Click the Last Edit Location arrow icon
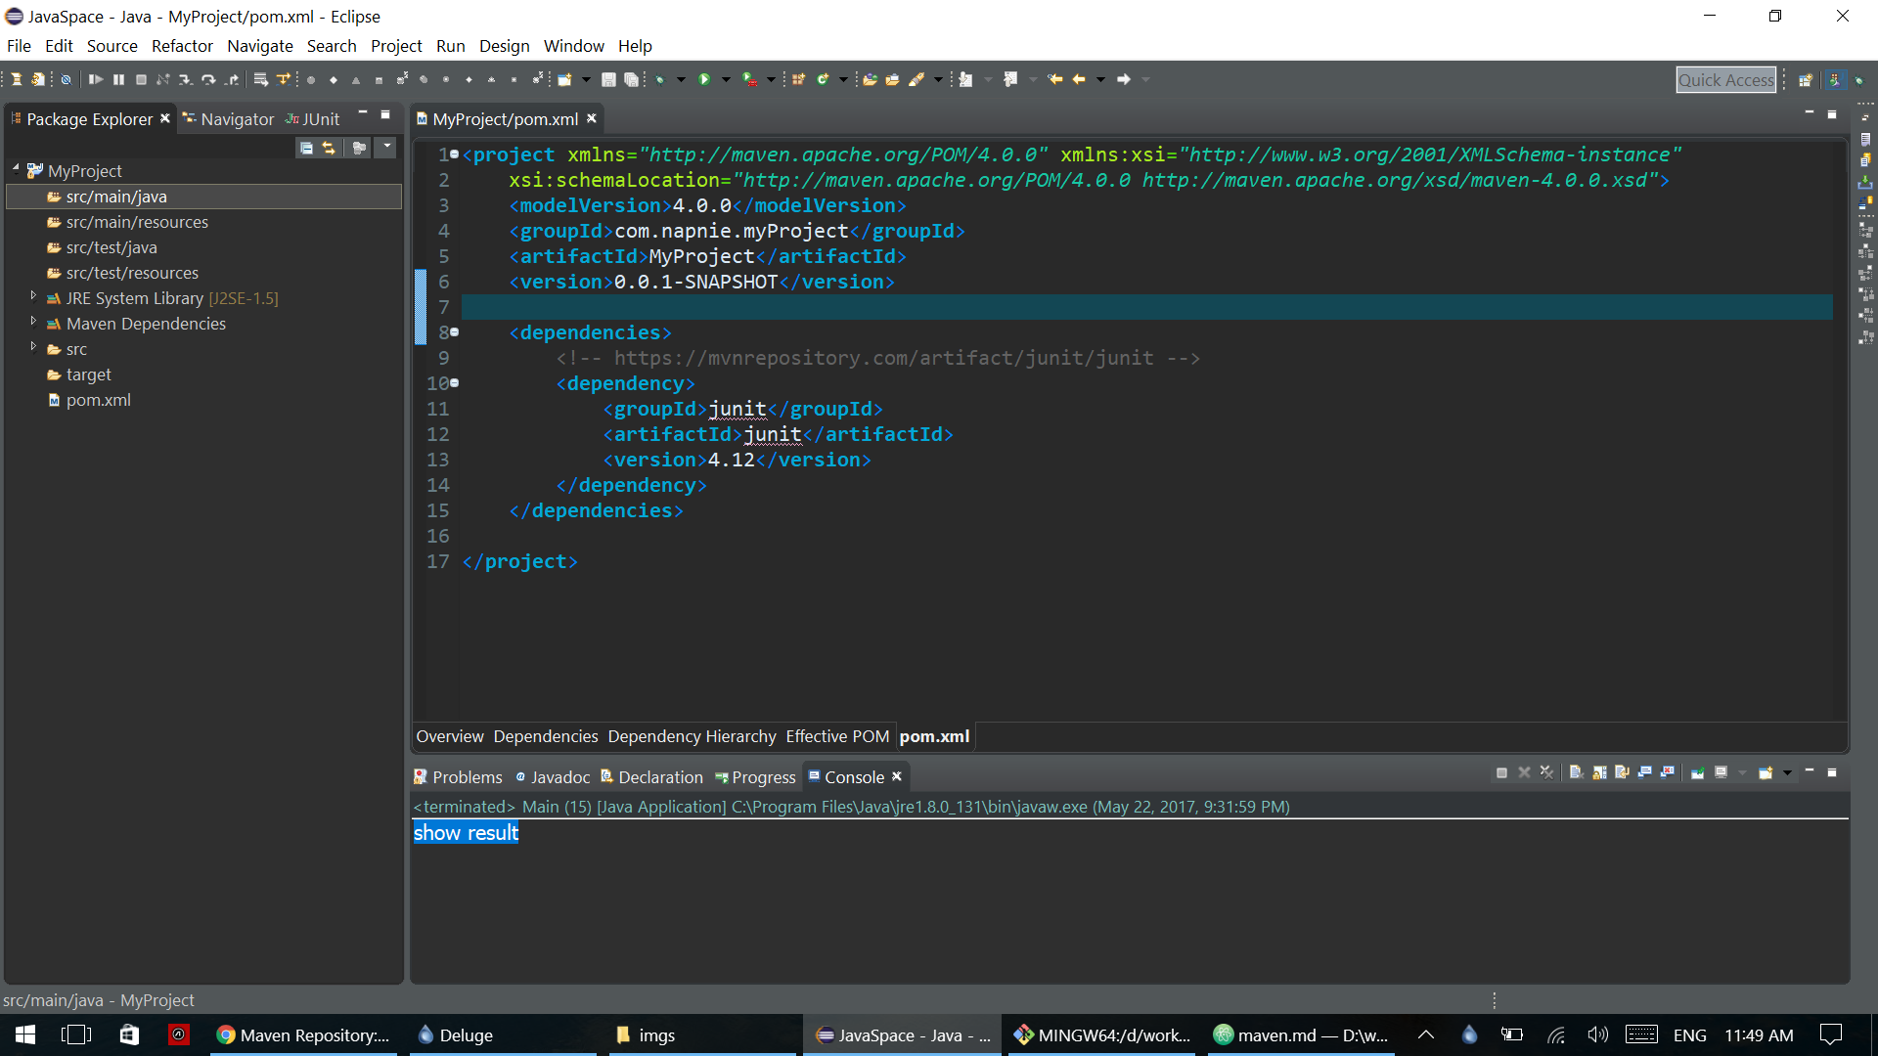This screenshot has height=1056, width=1878. point(1055,79)
